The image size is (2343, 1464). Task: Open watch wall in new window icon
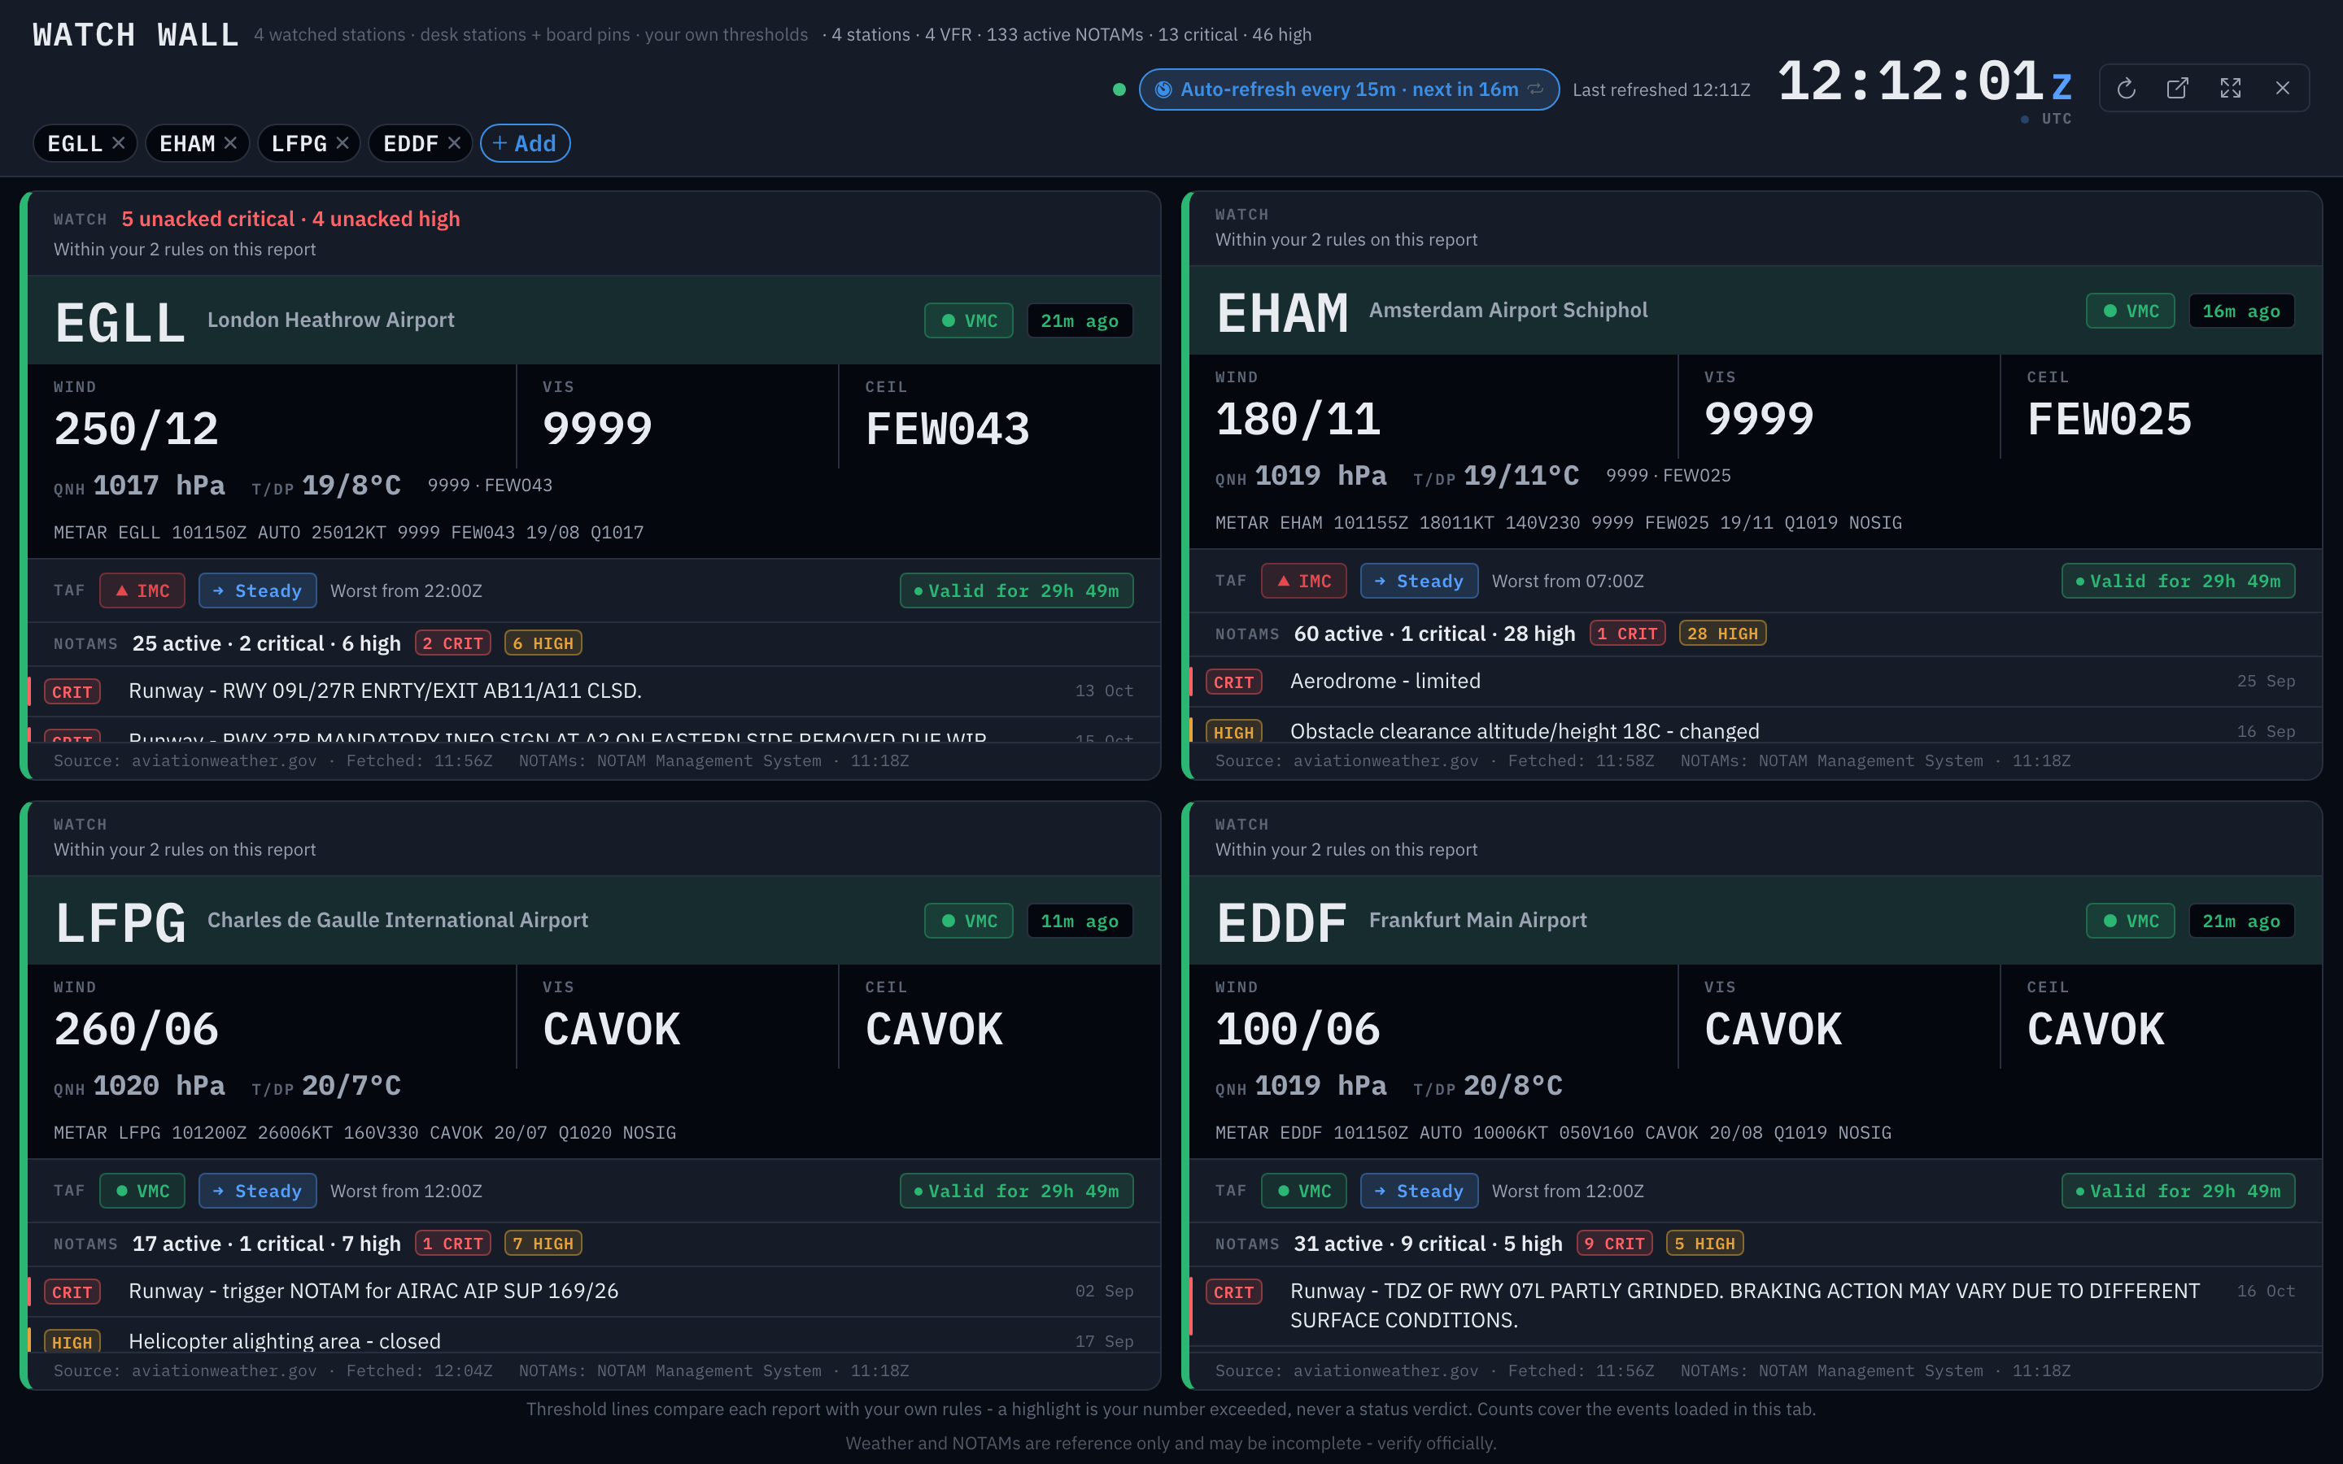2177,89
